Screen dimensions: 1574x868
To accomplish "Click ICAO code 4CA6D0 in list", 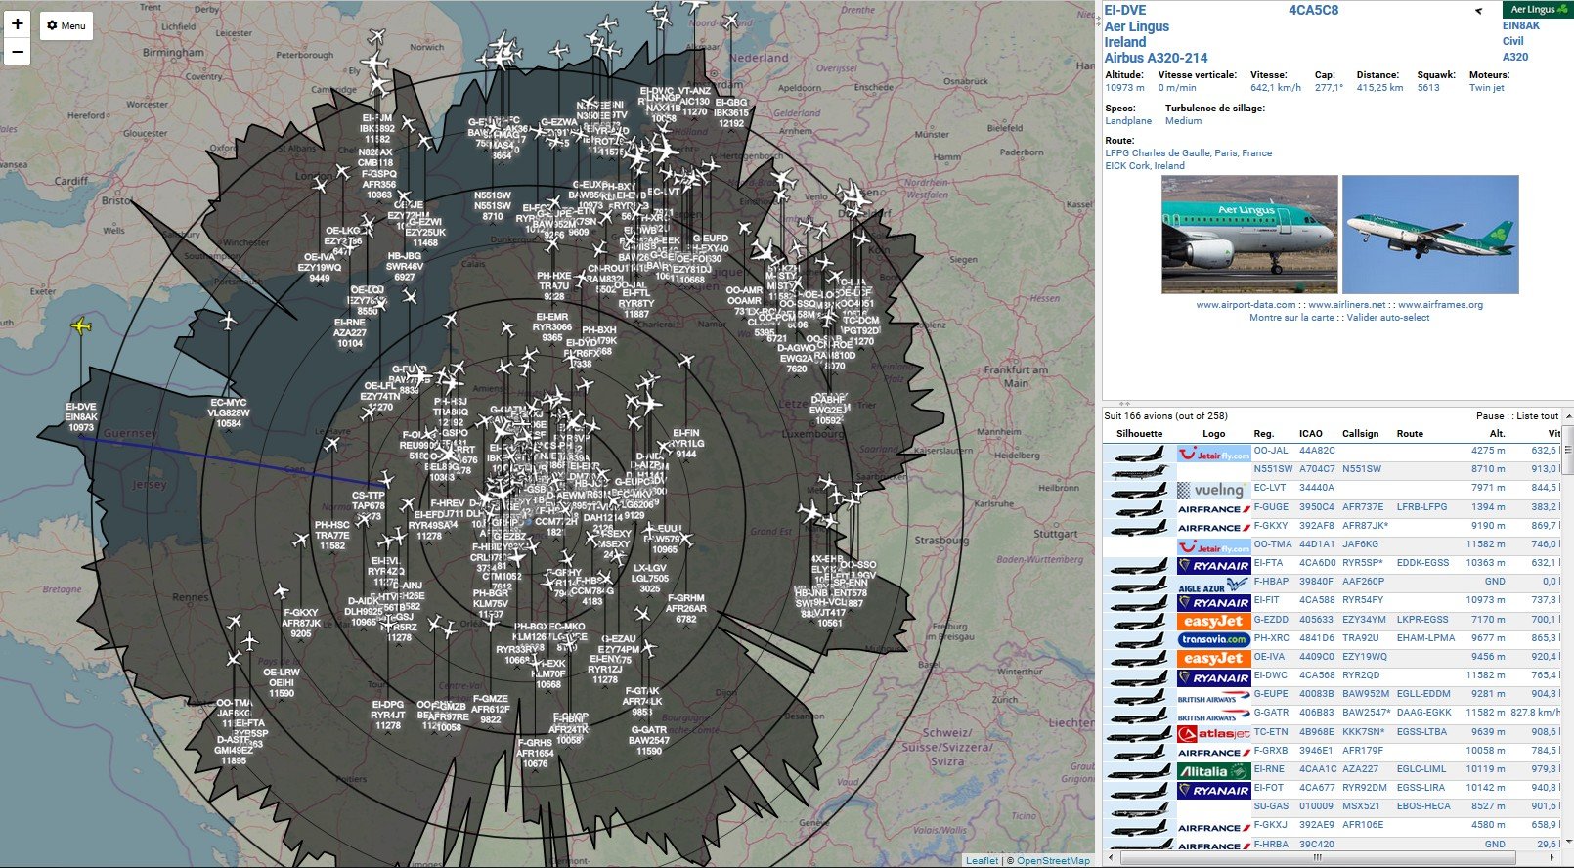I will point(1317,564).
